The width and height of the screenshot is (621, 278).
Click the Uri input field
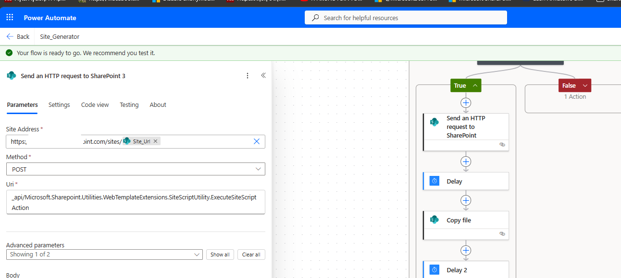click(135, 202)
